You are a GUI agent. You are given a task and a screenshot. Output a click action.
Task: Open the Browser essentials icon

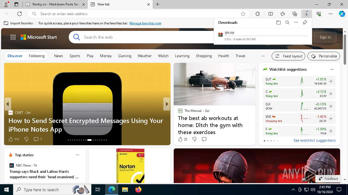319,14
